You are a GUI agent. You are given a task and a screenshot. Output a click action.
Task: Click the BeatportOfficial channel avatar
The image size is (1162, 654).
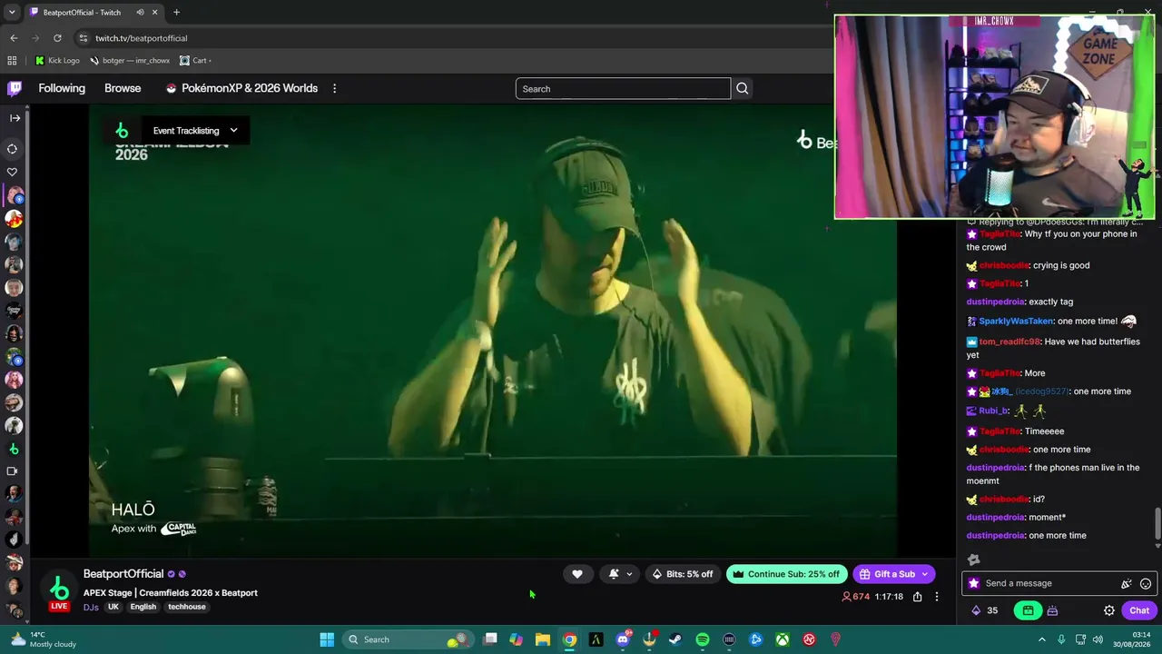pyautogui.click(x=59, y=588)
